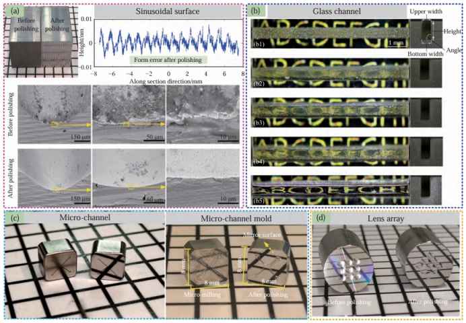This screenshot has width=466, height=323.
Task: Open the (b1) glass channel image
Action: pos(329,34)
